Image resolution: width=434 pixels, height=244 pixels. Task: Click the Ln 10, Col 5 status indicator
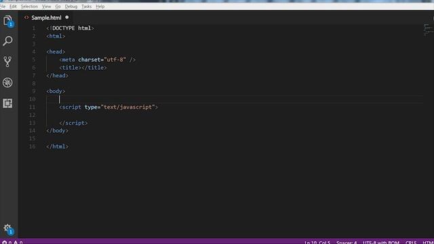pos(317,242)
